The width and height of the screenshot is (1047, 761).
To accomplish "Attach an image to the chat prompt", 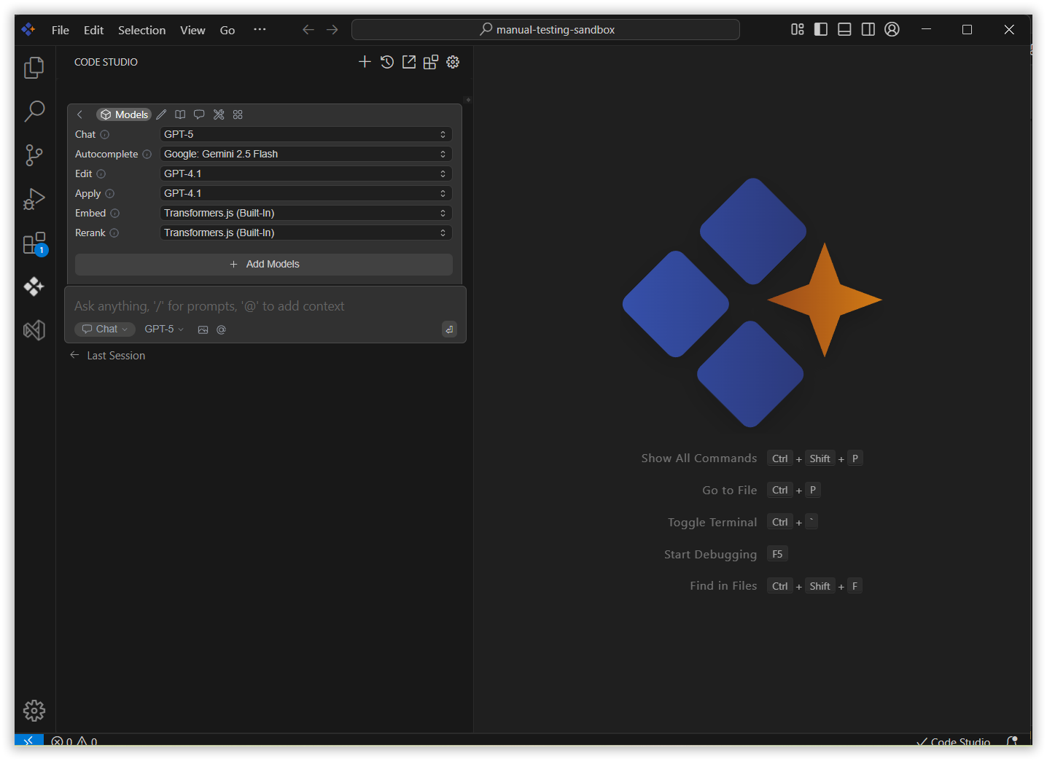I will tap(203, 329).
